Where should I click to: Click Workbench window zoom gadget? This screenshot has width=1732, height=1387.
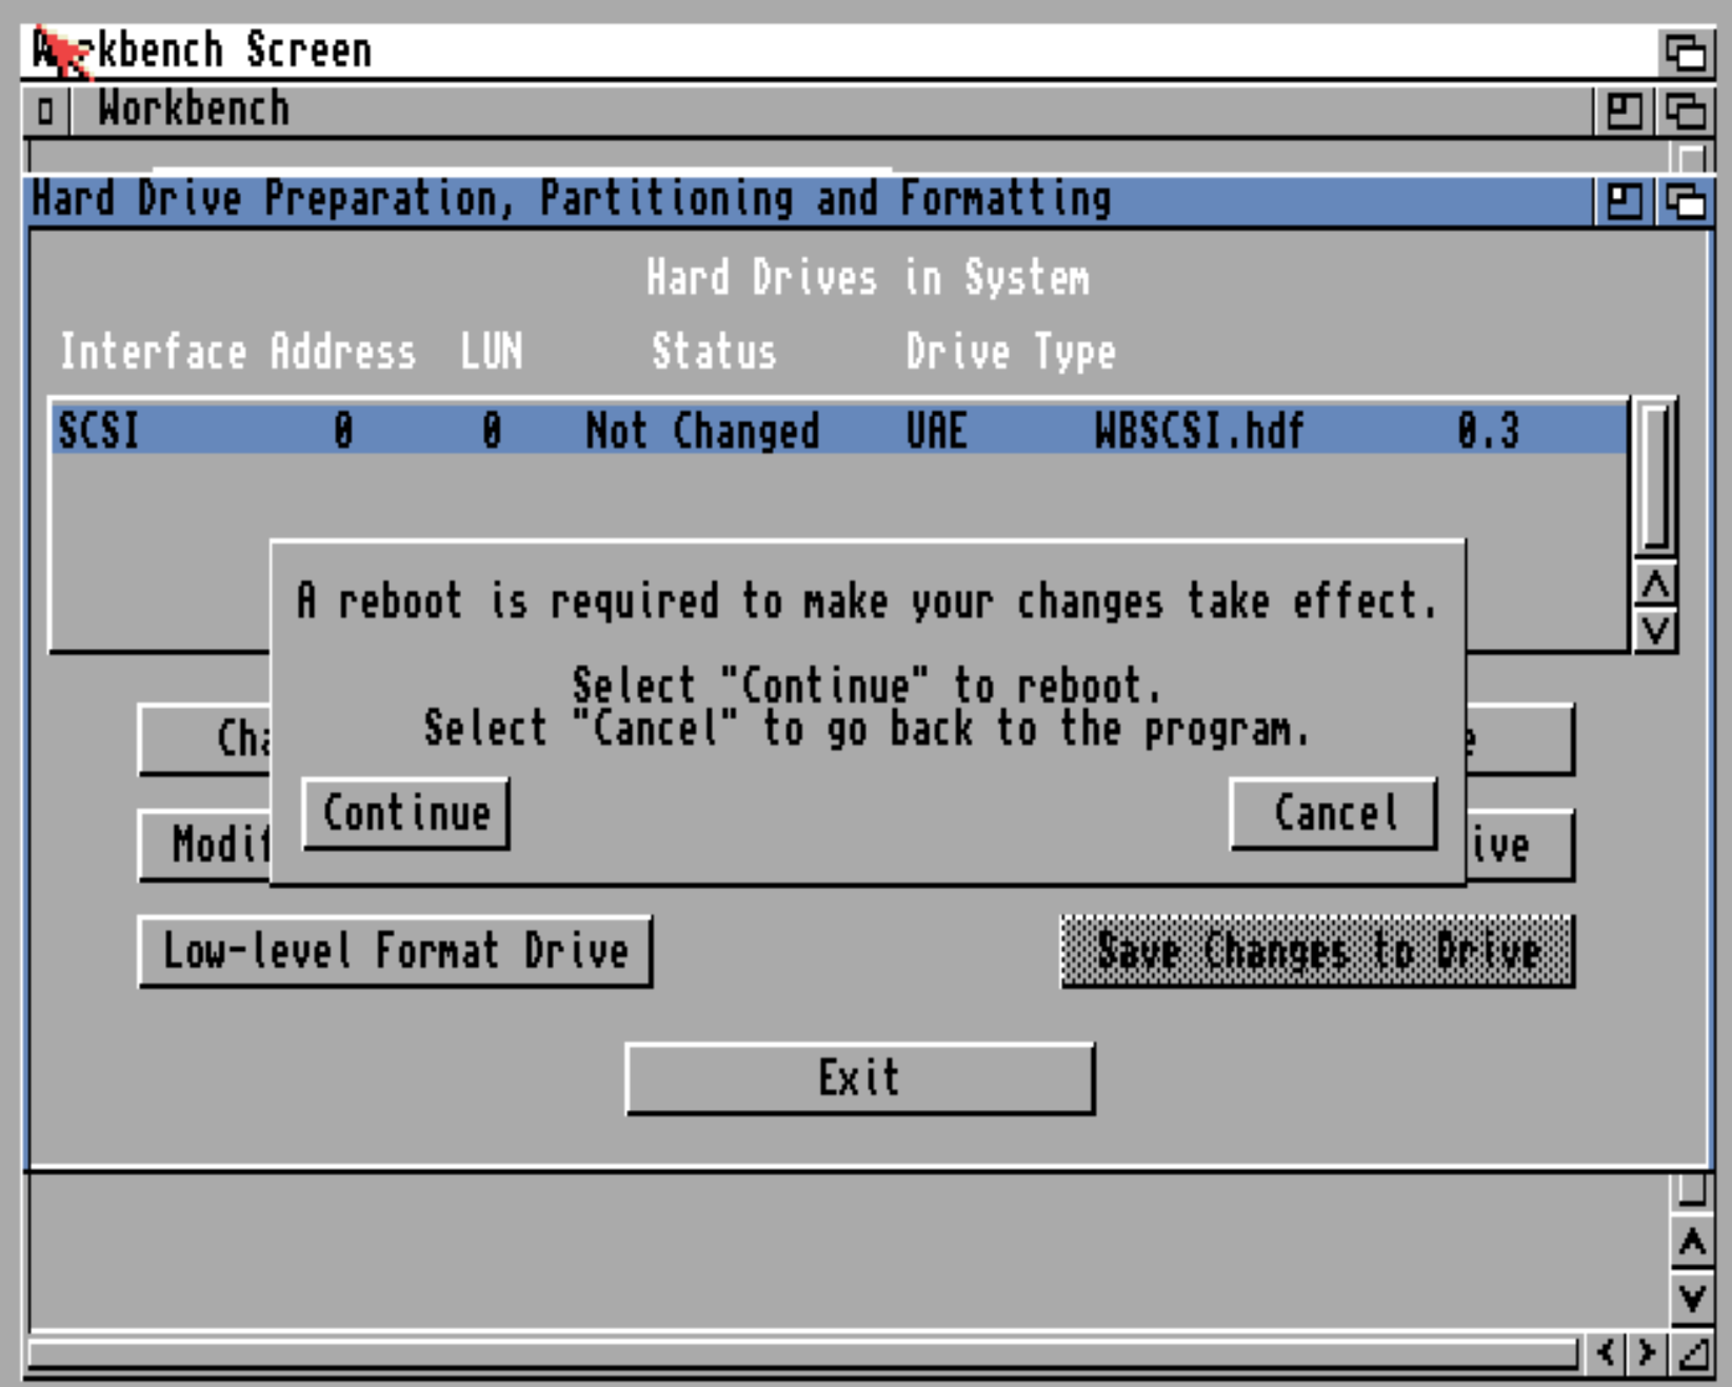(x=1624, y=110)
